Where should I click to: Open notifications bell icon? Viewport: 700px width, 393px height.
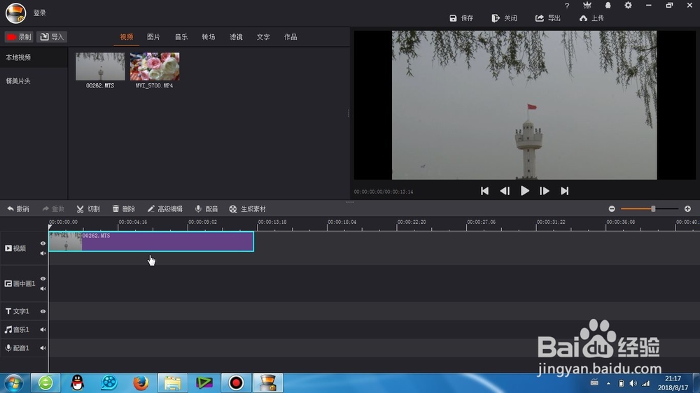[x=608, y=6]
